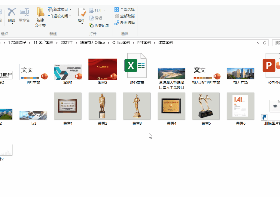Select the PPT主题 PowerPoint file

coord(34,74)
